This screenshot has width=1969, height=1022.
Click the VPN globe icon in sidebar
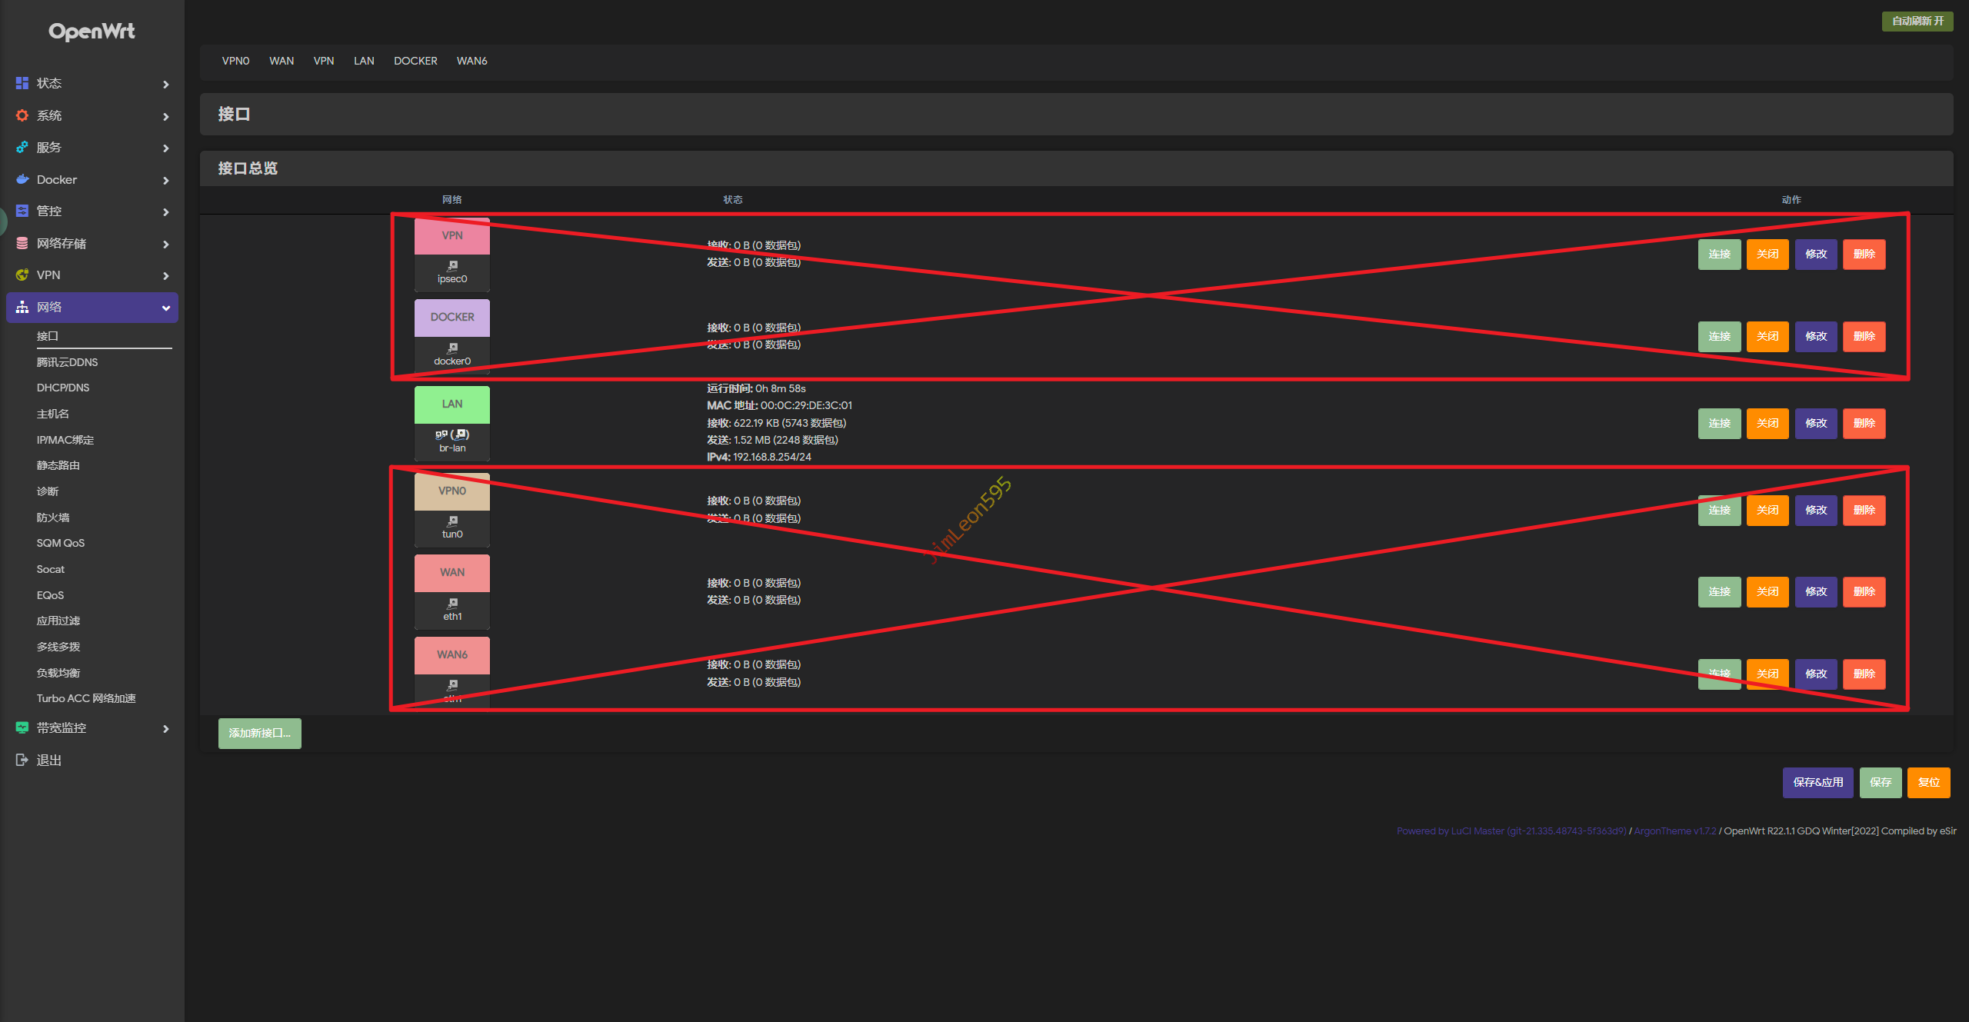click(22, 275)
